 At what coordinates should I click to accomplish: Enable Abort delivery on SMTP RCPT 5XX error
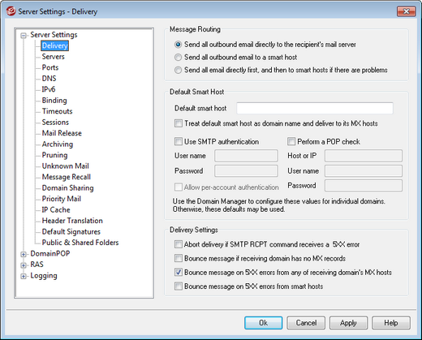tap(179, 244)
